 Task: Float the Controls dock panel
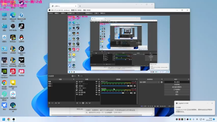click(189, 79)
